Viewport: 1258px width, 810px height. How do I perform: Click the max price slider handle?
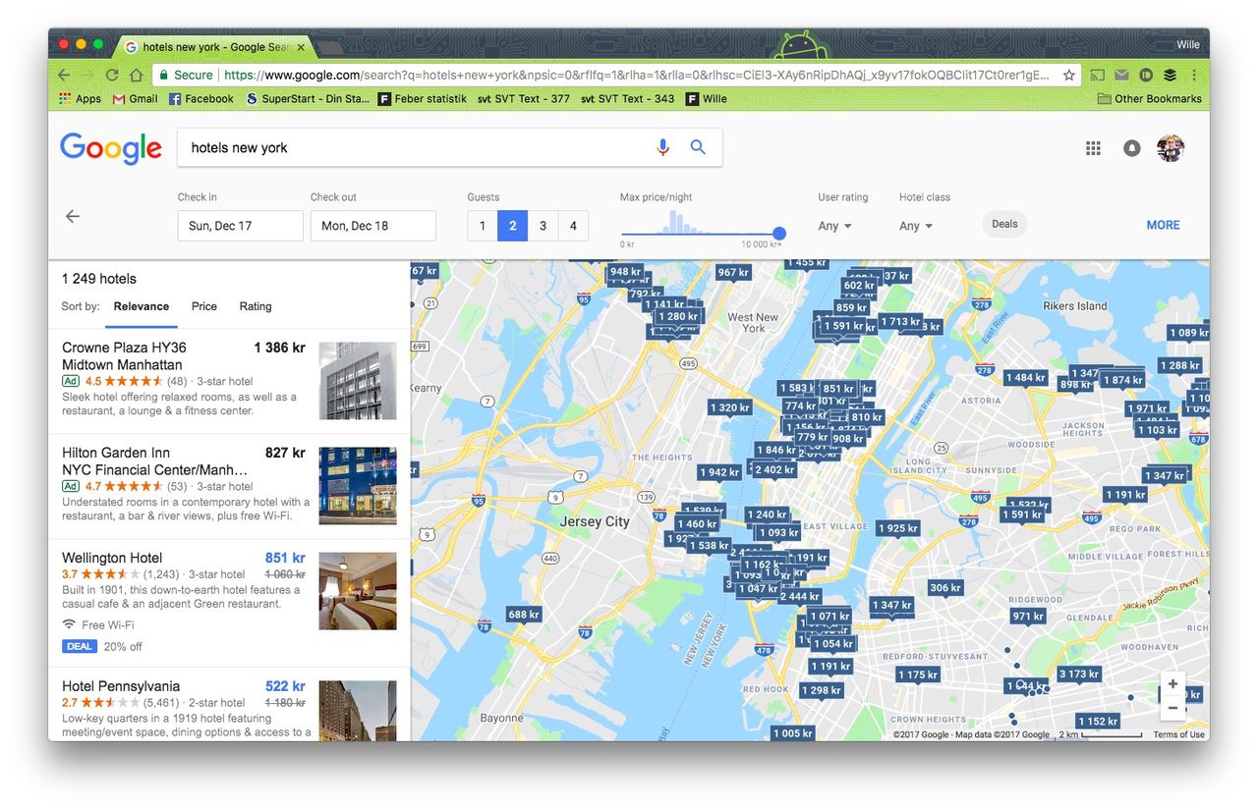(x=779, y=234)
